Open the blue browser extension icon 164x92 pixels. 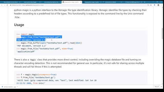pos(155,5)
